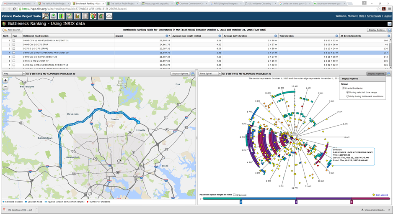This screenshot has width=393, height=215.
Task: Open the speedometer gauge tool icon
Action: [x=109, y=16]
